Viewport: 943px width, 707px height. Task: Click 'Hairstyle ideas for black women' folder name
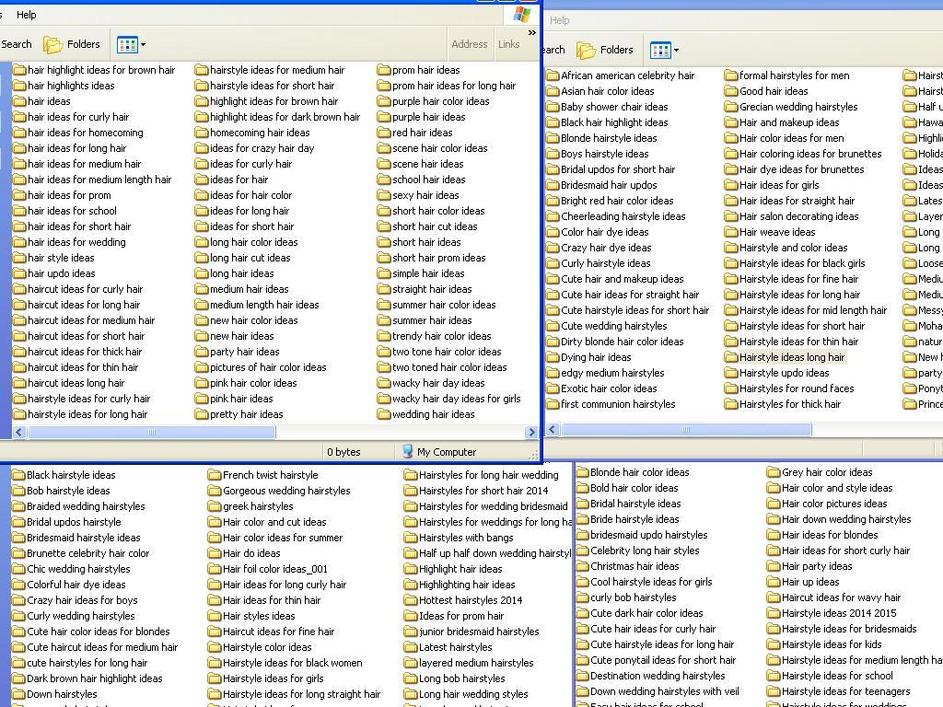(x=292, y=663)
